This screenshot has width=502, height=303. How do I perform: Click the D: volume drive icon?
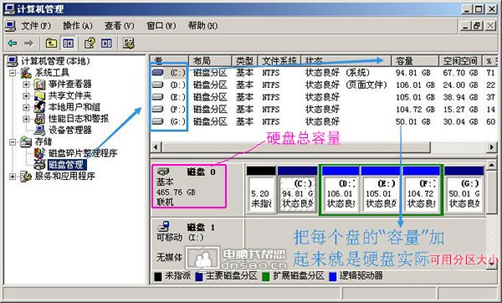157,85
